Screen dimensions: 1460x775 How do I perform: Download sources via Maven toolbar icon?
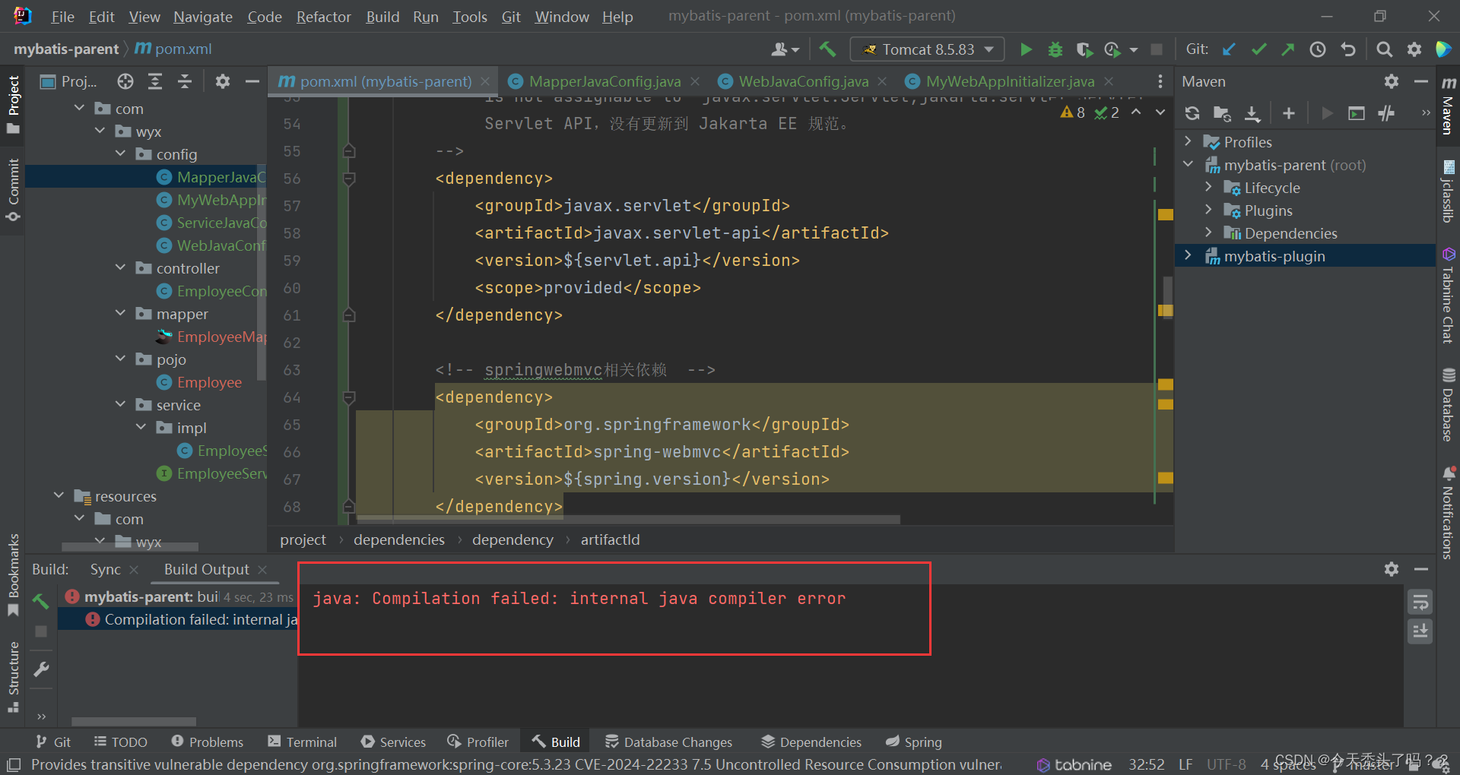tap(1252, 112)
